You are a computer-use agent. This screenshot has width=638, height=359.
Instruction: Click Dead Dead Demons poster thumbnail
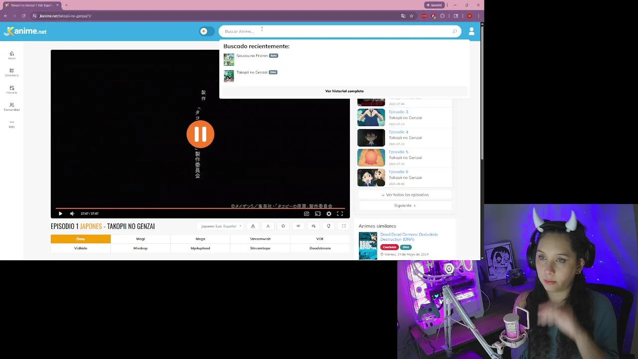[x=368, y=245]
